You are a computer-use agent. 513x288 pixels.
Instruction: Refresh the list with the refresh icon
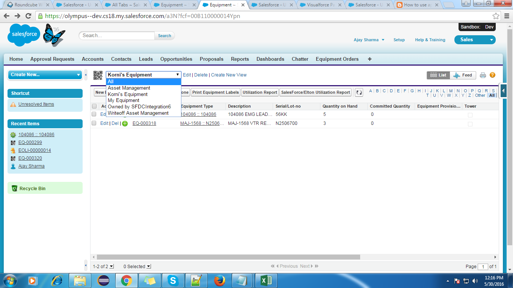[x=359, y=92]
